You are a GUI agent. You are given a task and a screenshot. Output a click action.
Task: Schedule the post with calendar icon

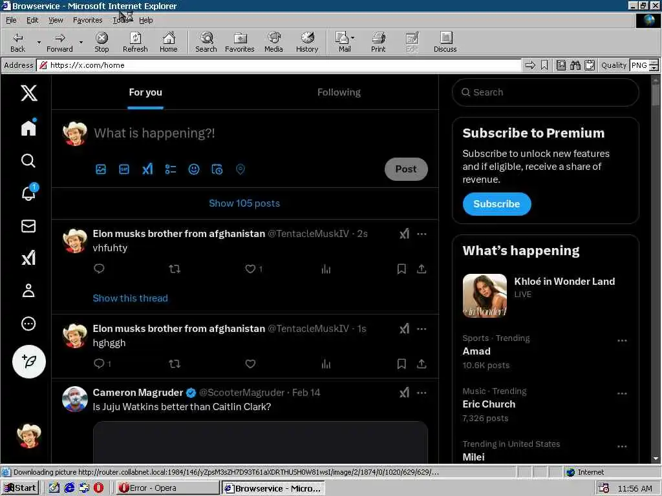[217, 169]
